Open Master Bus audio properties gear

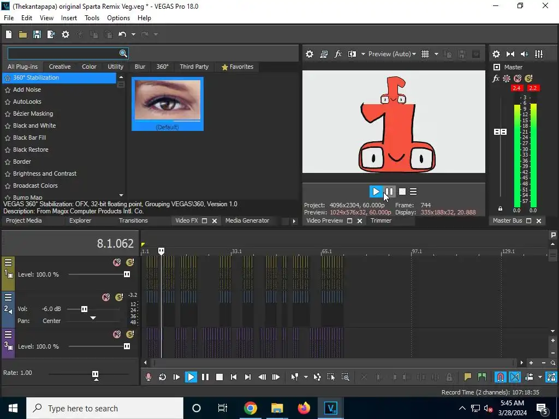click(496, 54)
